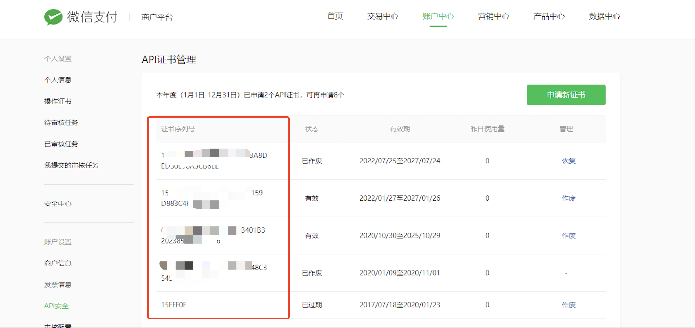Switch to the 产品中心 tab
695x328 pixels.
coord(549,16)
